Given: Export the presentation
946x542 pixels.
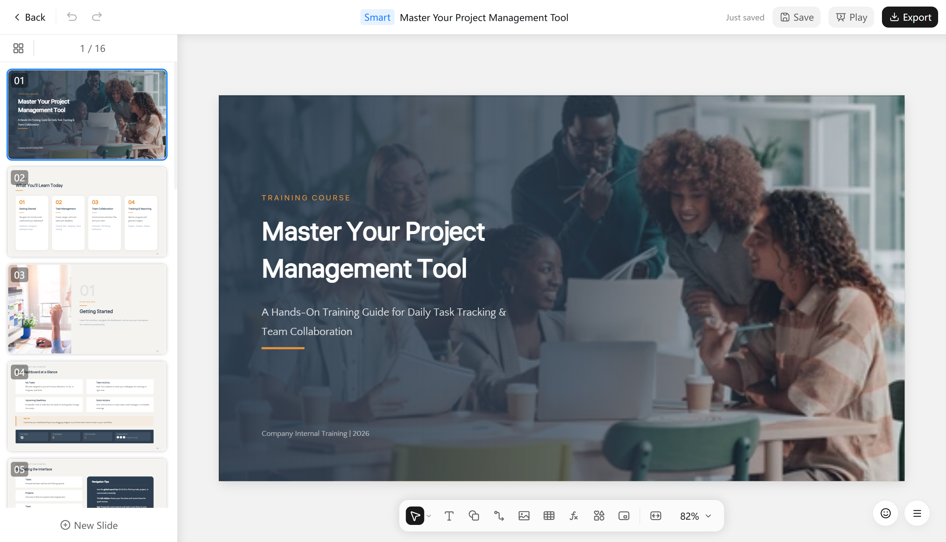Looking at the screenshot, I should tap(910, 17).
